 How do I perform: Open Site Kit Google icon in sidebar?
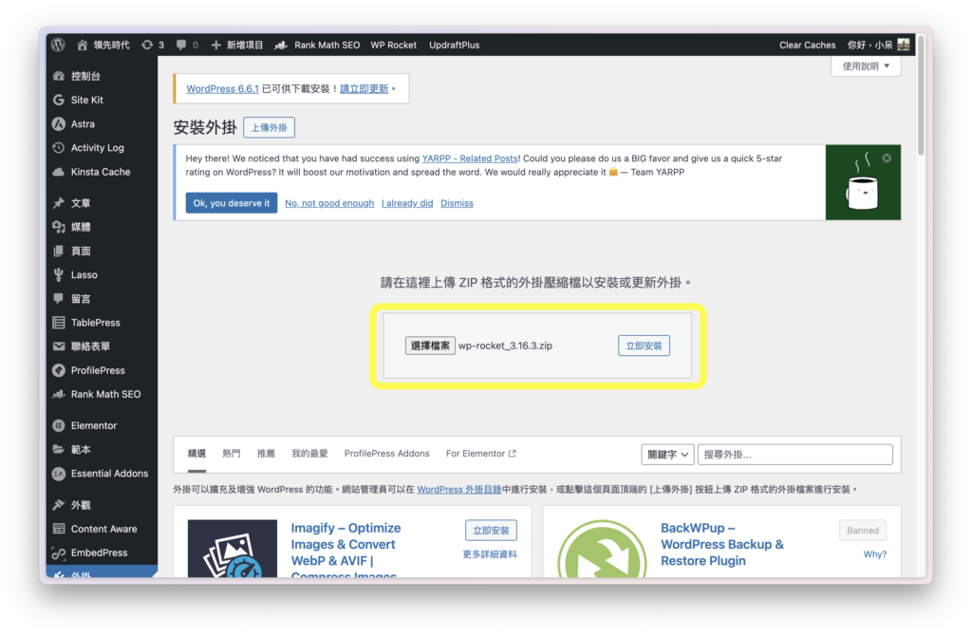pyautogui.click(x=59, y=100)
